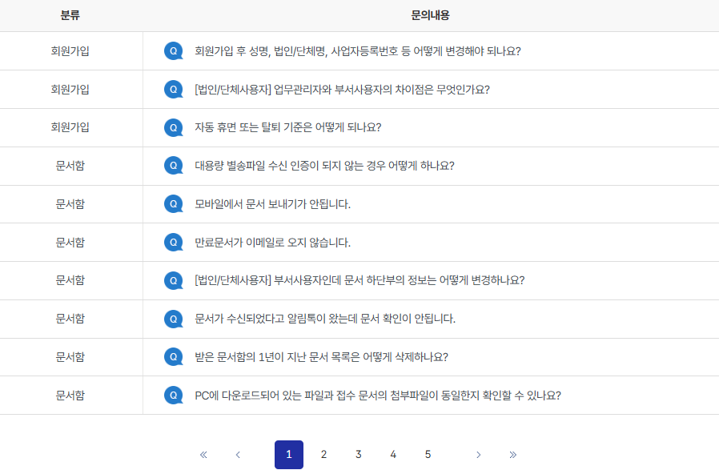Click 문서함 category in 모바일에서 문서 보내기 row
The image size is (723, 470).
tap(70, 204)
